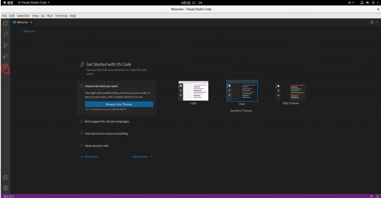Open the Visual Studio Code app menu dropdown
The image size is (381, 198).
33,3
